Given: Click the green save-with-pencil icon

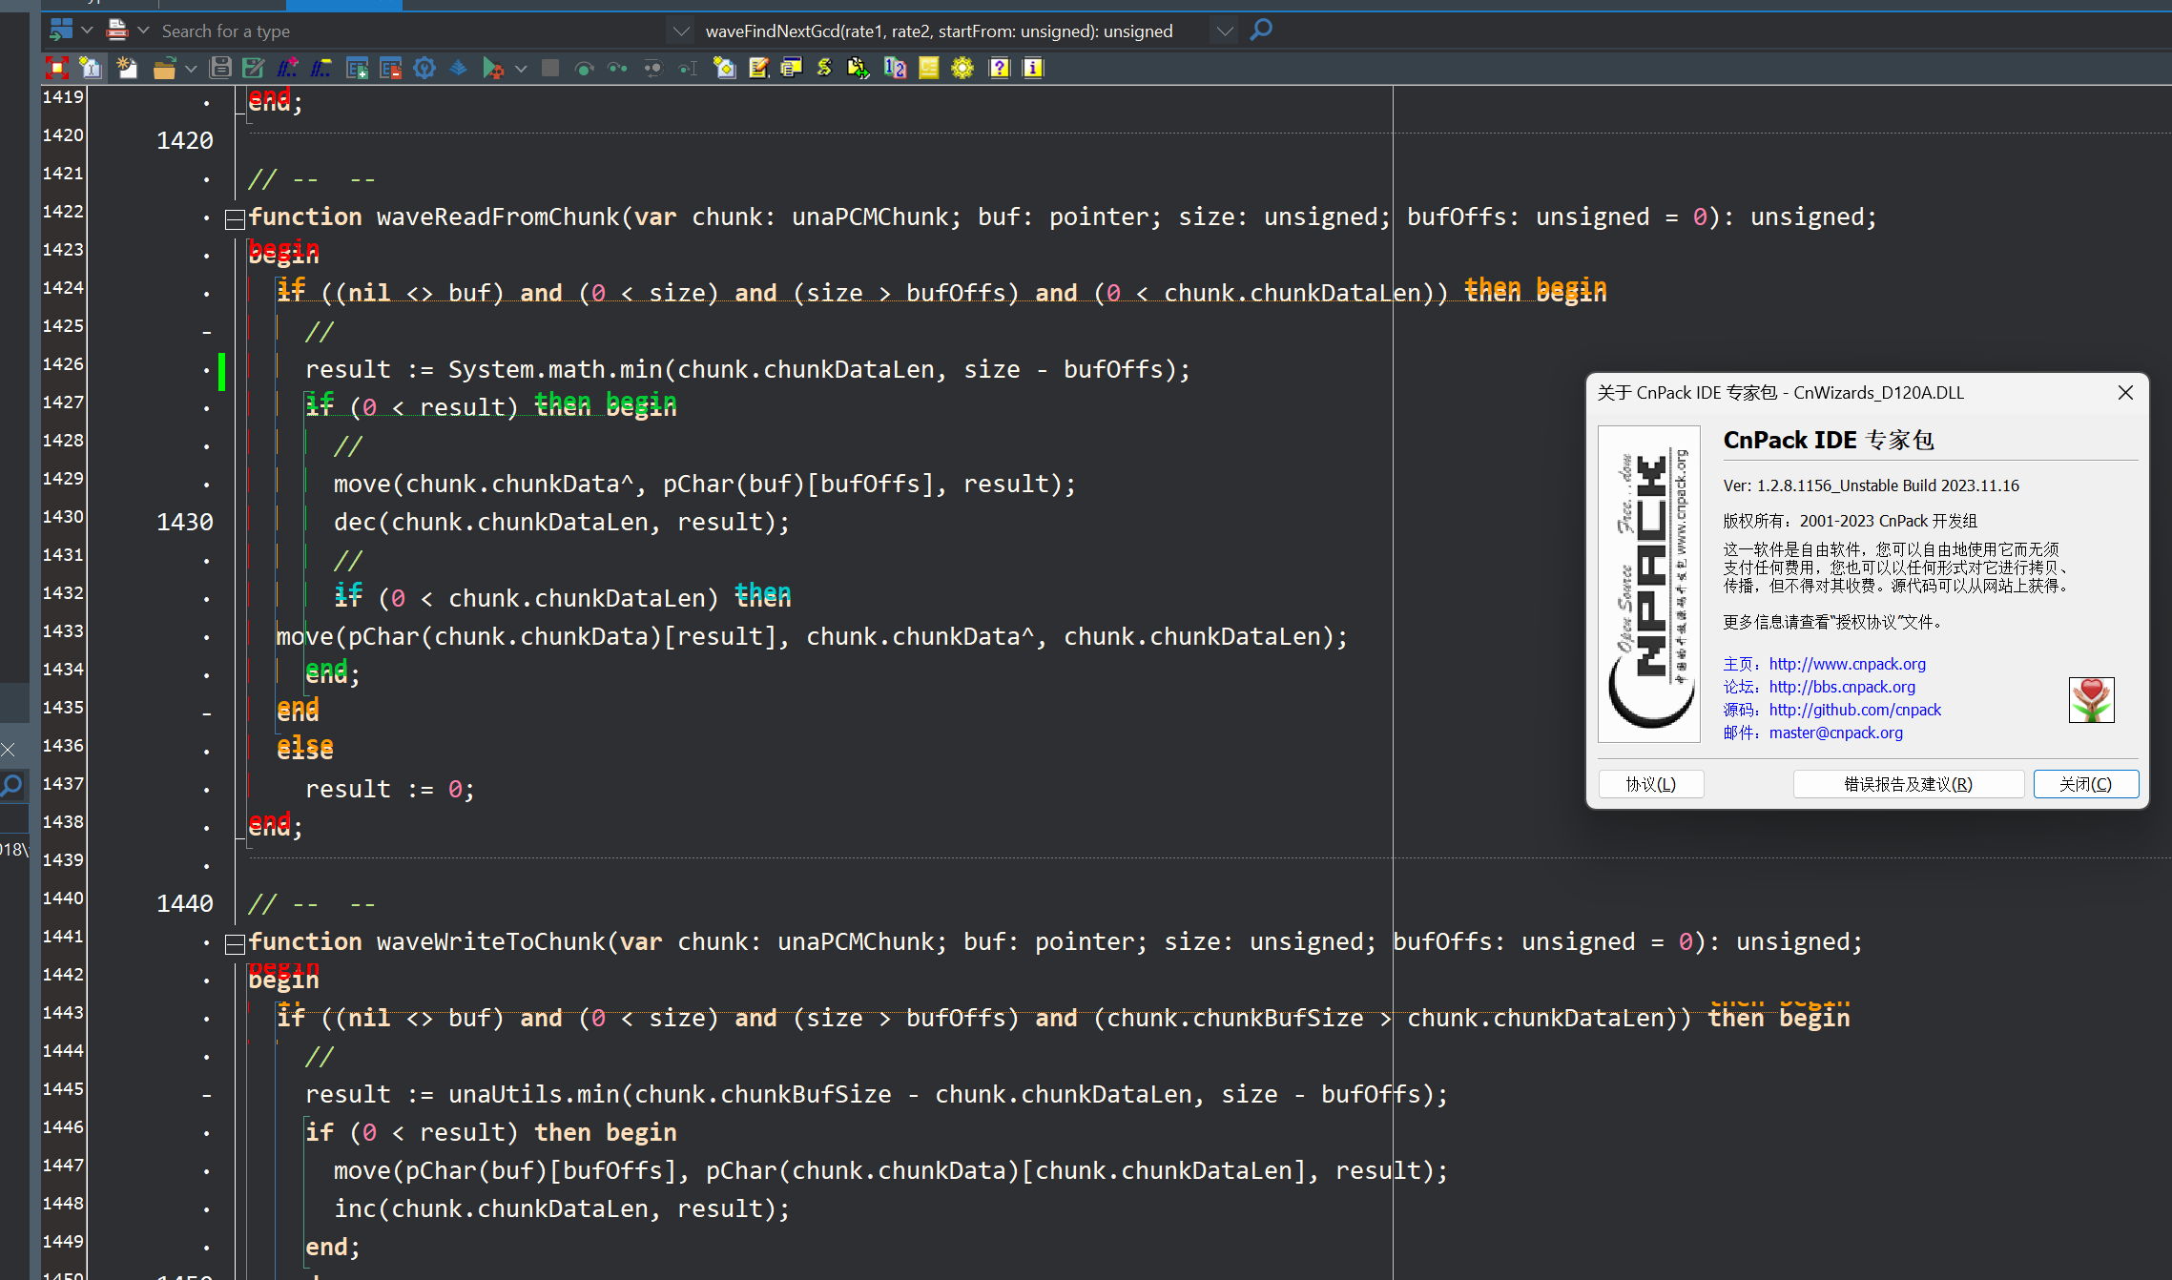Looking at the screenshot, I should (254, 68).
